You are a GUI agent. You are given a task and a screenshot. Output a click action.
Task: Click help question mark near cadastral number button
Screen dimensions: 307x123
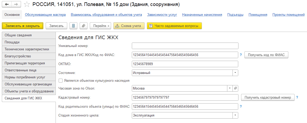coord(297,98)
